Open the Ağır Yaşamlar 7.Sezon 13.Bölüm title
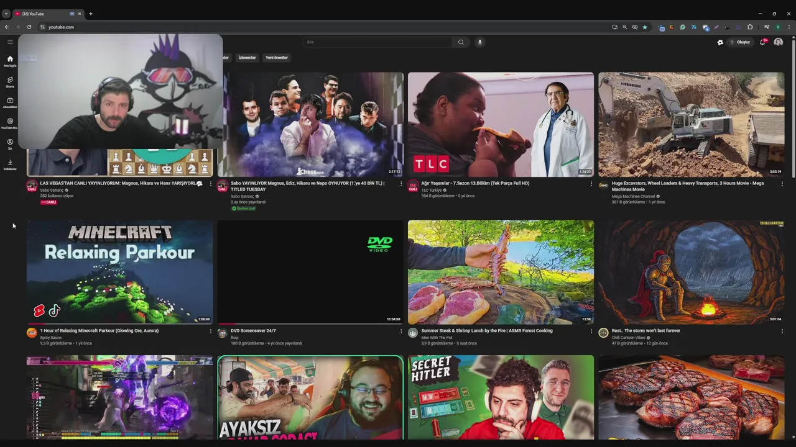 click(475, 183)
